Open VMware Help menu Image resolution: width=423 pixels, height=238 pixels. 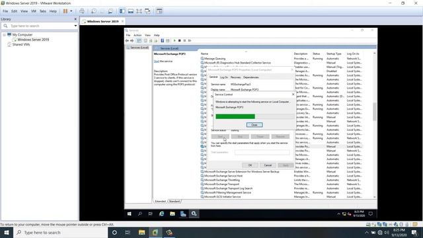click(53, 11)
